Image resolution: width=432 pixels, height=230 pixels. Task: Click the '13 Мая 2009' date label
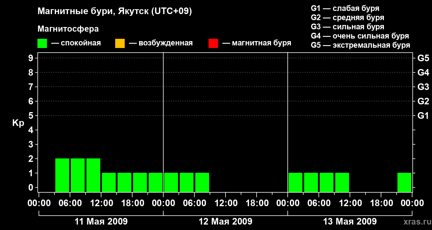pyautogui.click(x=350, y=221)
